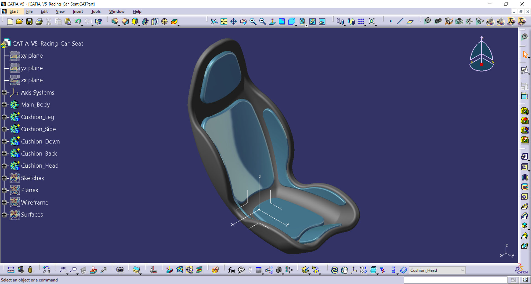Click the Sketch icon in right toolbar
Viewport: 531px width, 284px height.
click(524, 70)
